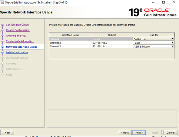Open the Use for dropdown for Ethernet row

click(154, 39)
